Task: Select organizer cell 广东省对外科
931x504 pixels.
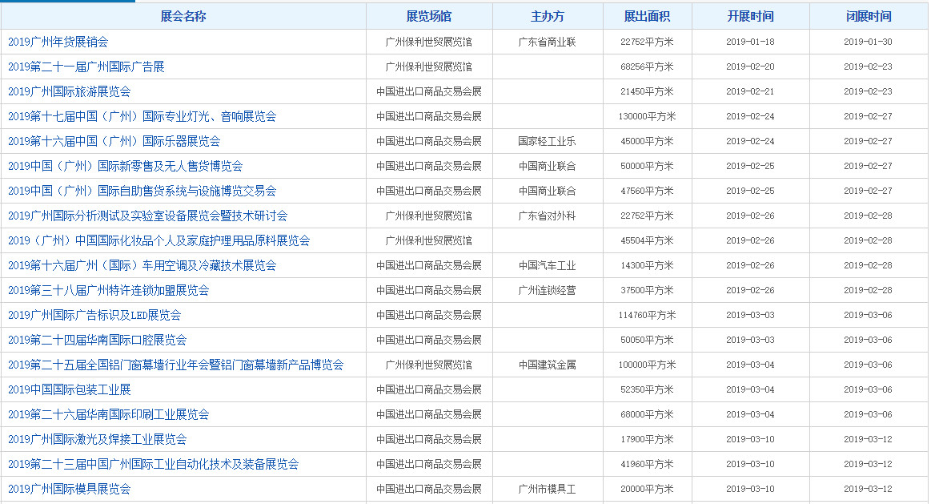Action: pyautogui.click(x=548, y=216)
